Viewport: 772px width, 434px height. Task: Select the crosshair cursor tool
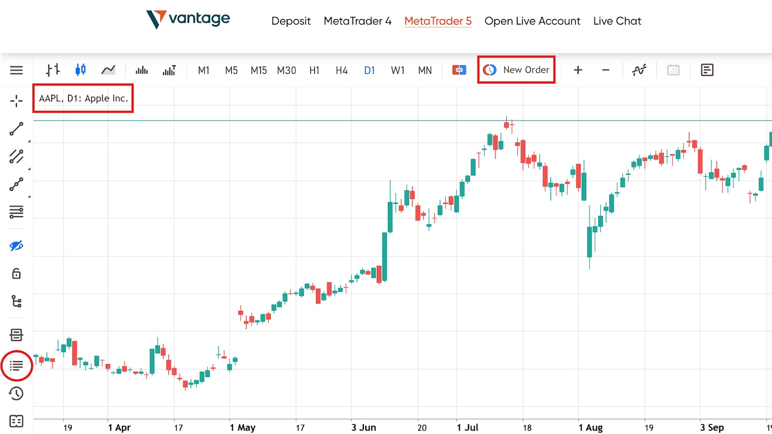(16, 101)
